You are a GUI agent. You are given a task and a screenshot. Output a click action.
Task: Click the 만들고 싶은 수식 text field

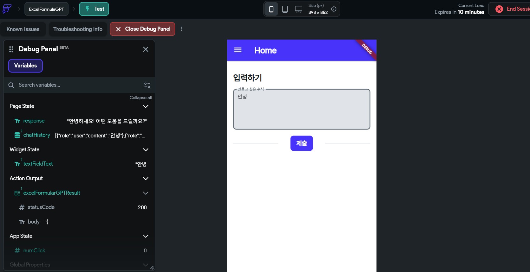[302, 109]
